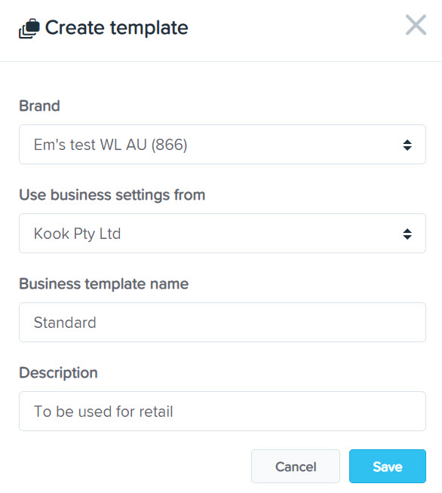Close the Create template dialog

(416, 25)
